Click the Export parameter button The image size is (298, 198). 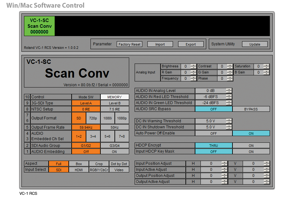pyautogui.click(x=191, y=44)
